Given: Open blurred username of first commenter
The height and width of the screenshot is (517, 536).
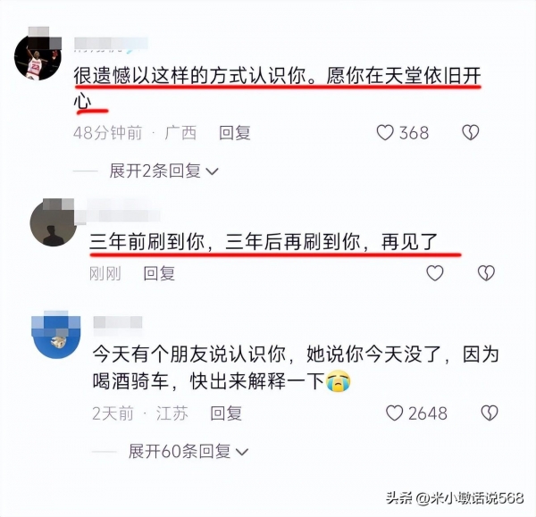Looking at the screenshot, I should pos(111,45).
